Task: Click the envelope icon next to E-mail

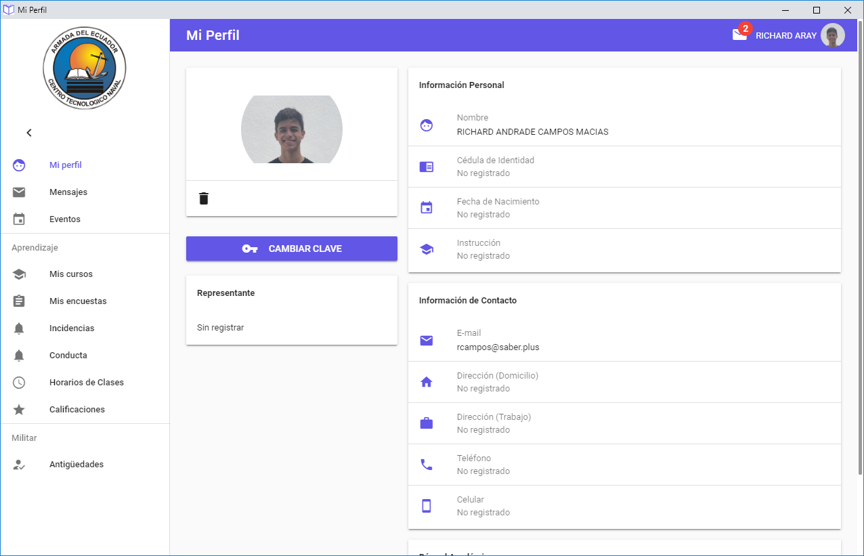Action: (427, 341)
